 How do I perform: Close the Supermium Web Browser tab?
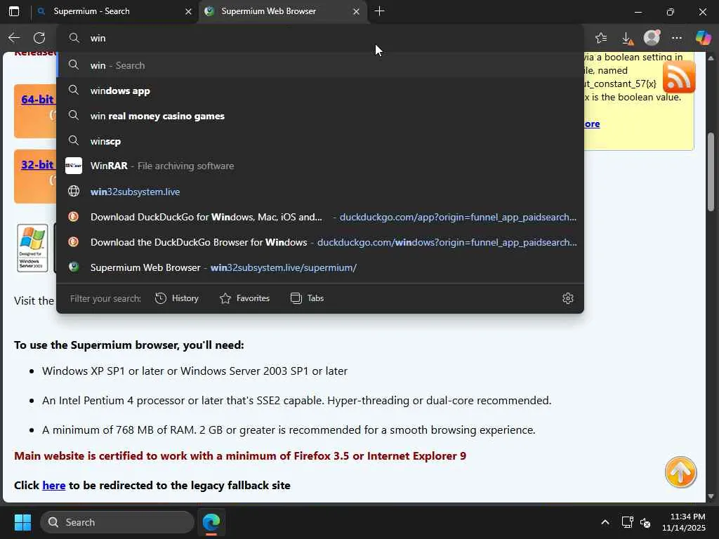pyautogui.click(x=356, y=11)
